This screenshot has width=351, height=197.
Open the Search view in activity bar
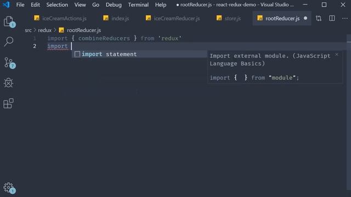click(x=9, y=42)
